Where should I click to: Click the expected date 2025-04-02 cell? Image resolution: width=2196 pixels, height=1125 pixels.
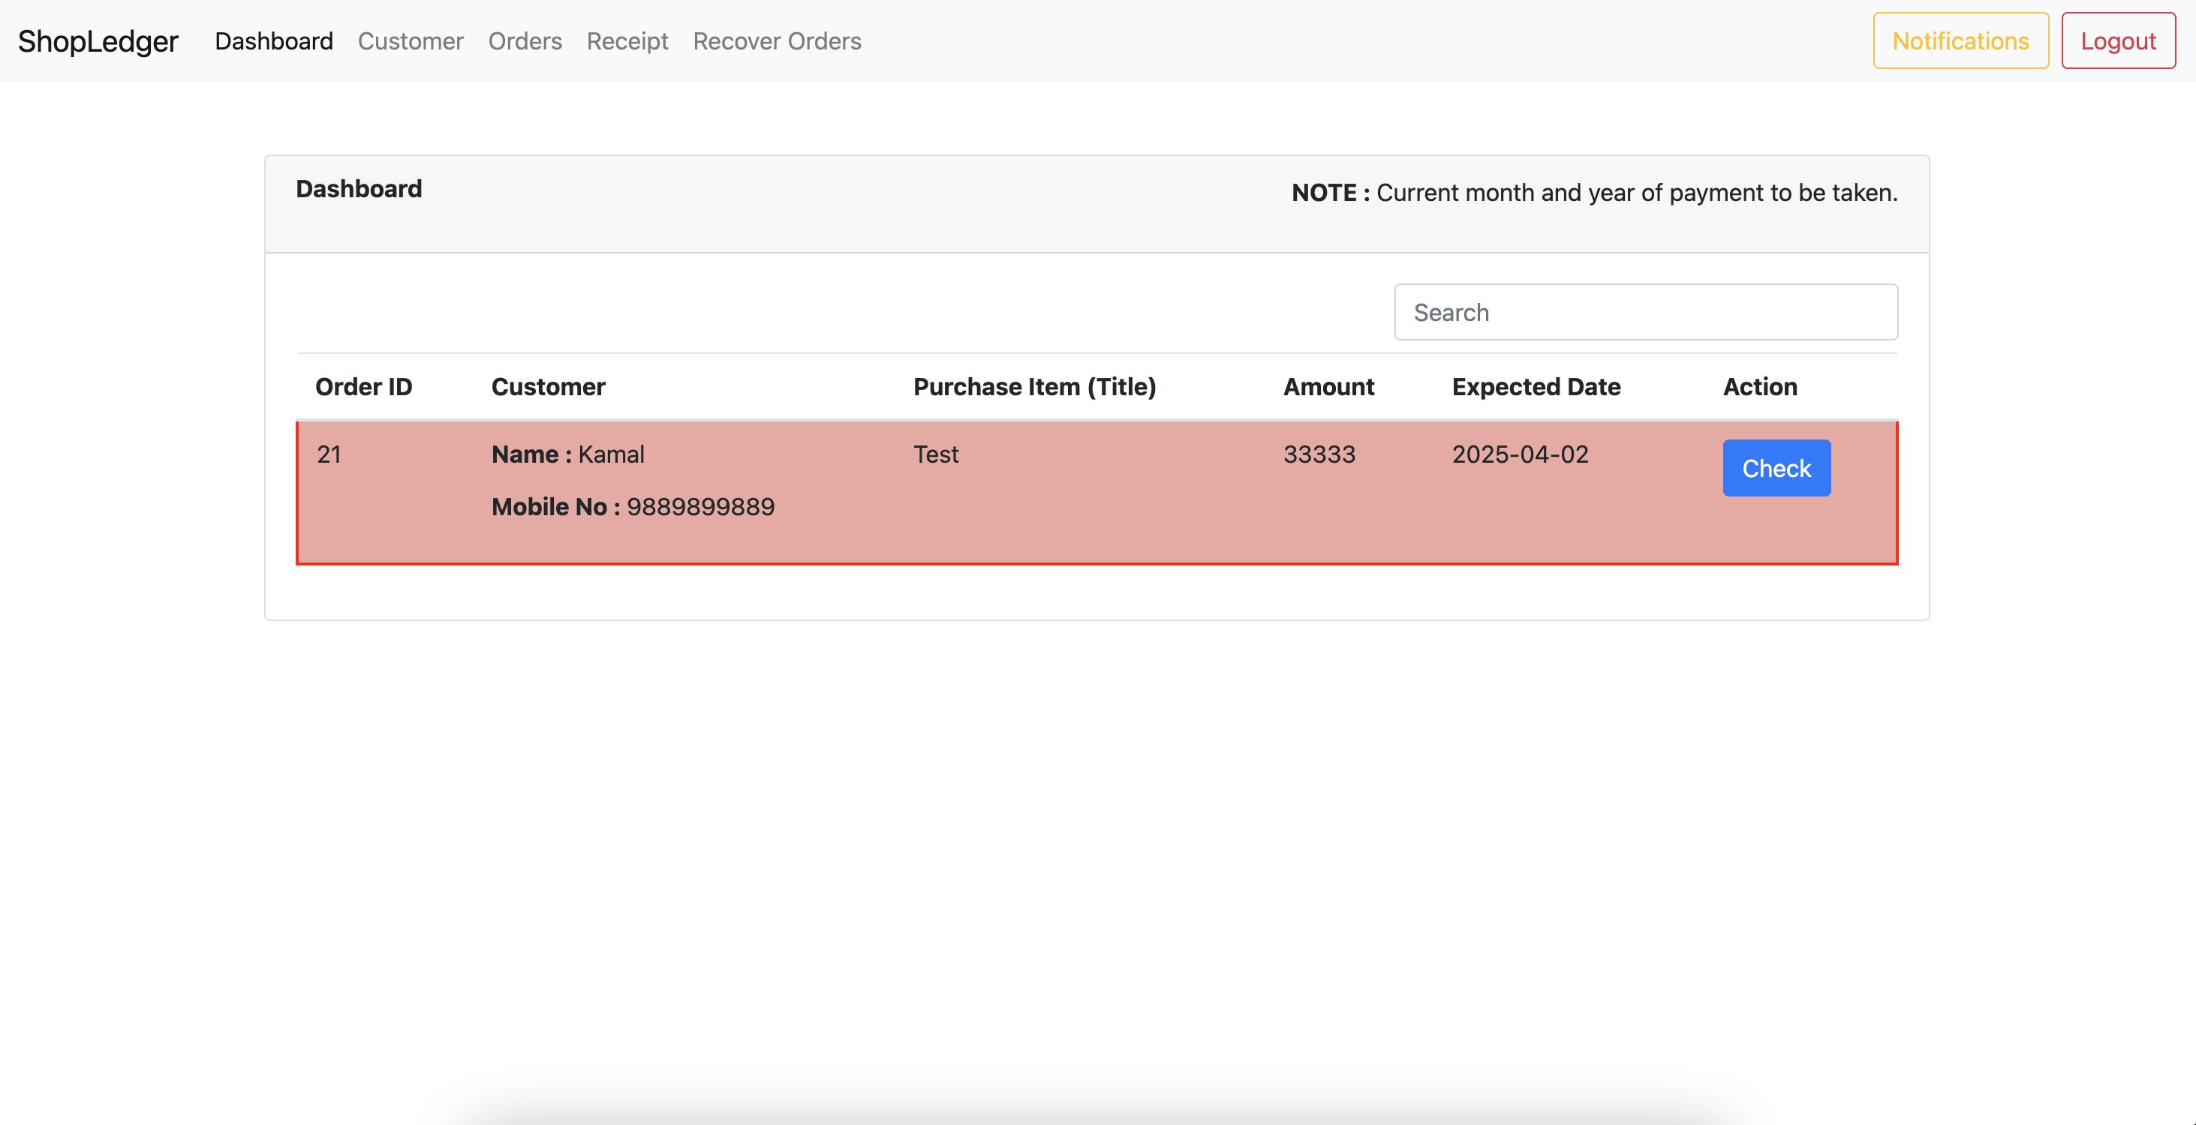pyautogui.click(x=1520, y=454)
